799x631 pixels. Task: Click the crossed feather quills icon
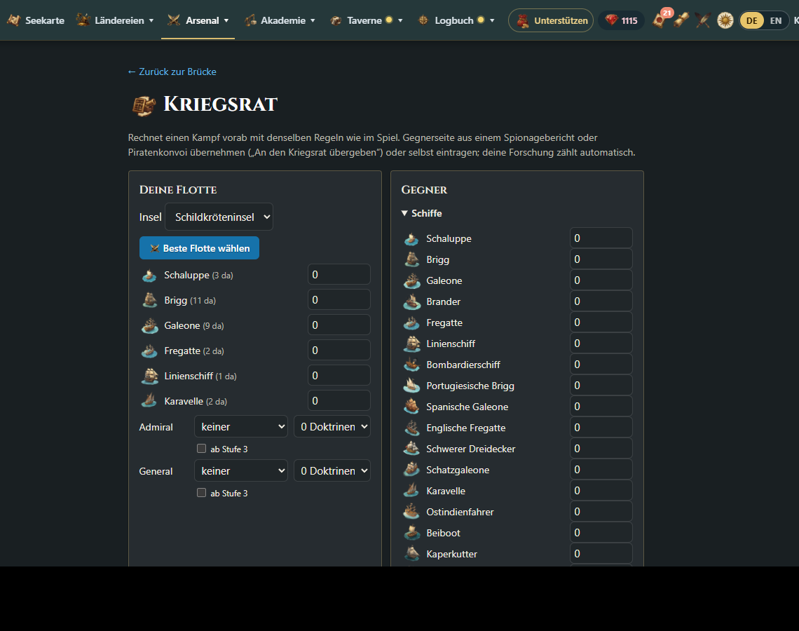[703, 20]
